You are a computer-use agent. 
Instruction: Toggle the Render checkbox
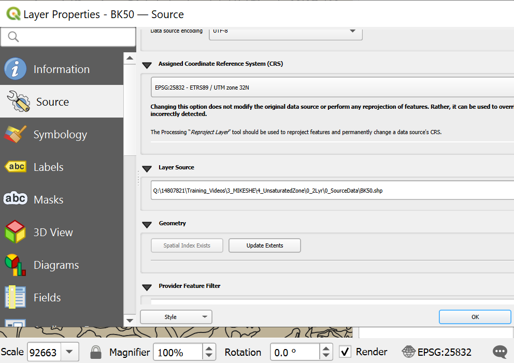345,352
